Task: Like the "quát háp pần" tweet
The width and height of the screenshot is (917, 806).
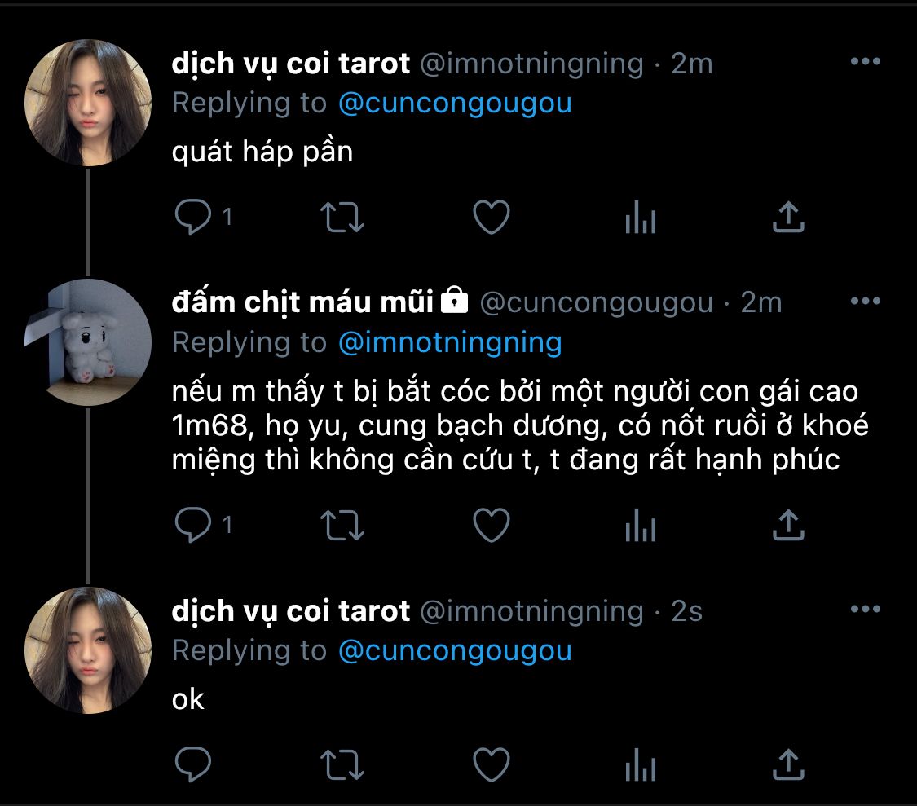Action: [x=492, y=218]
